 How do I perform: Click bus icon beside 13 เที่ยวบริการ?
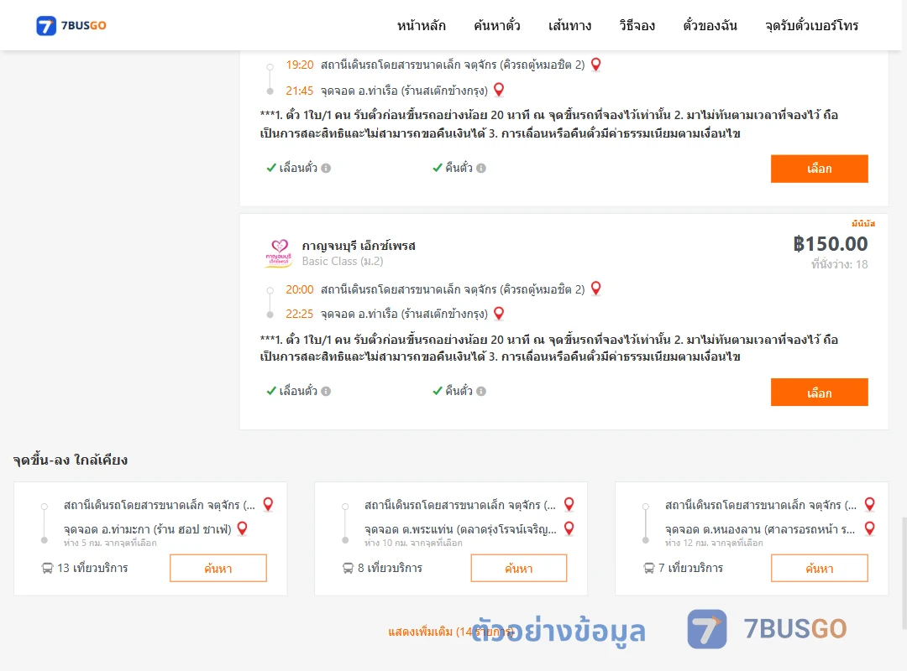(x=47, y=568)
